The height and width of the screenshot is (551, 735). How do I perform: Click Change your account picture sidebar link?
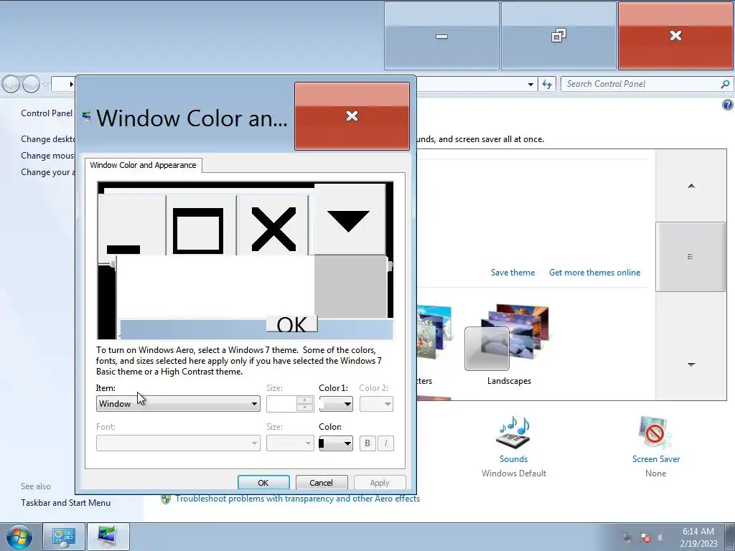click(48, 172)
